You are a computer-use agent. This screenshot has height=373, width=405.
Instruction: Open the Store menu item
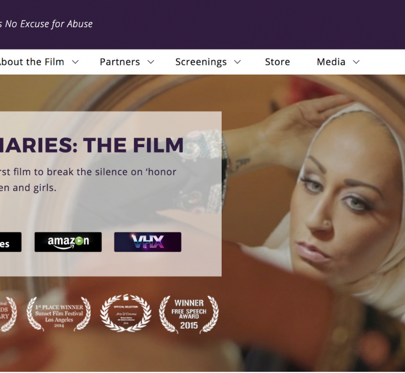278,62
